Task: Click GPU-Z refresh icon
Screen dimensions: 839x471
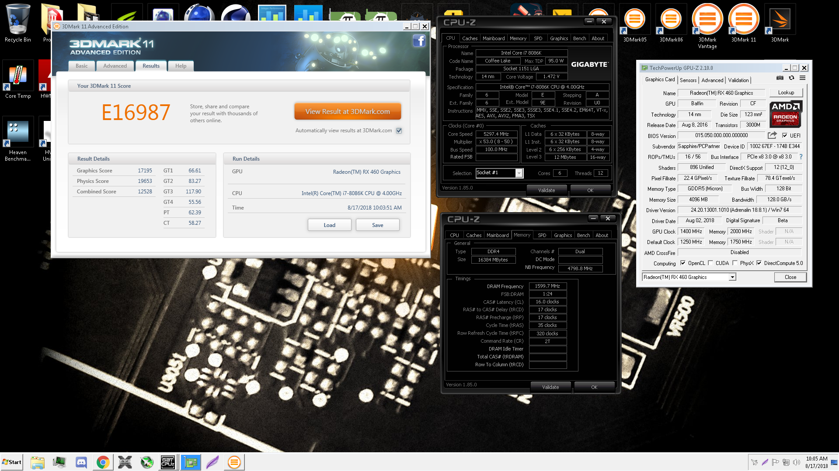Action: coord(791,78)
